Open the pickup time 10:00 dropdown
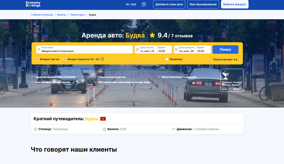This screenshot has height=164, width=284. [x=164, y=49]
